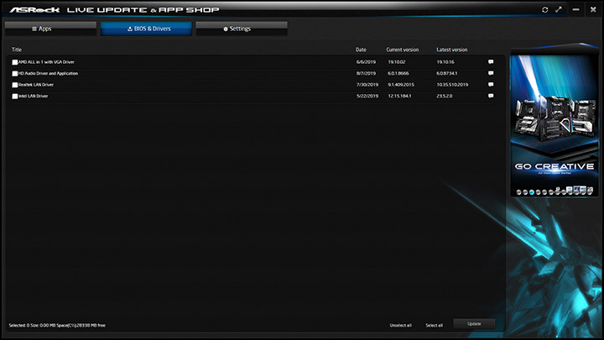Viewport: 604px width, 340px height.
Task: Minimize the Live Update window
Action: point(575,9)
